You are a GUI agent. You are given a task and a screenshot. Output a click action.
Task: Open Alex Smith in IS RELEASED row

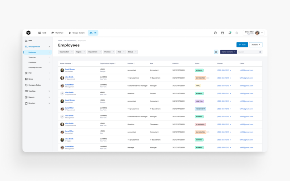[69, 123]
